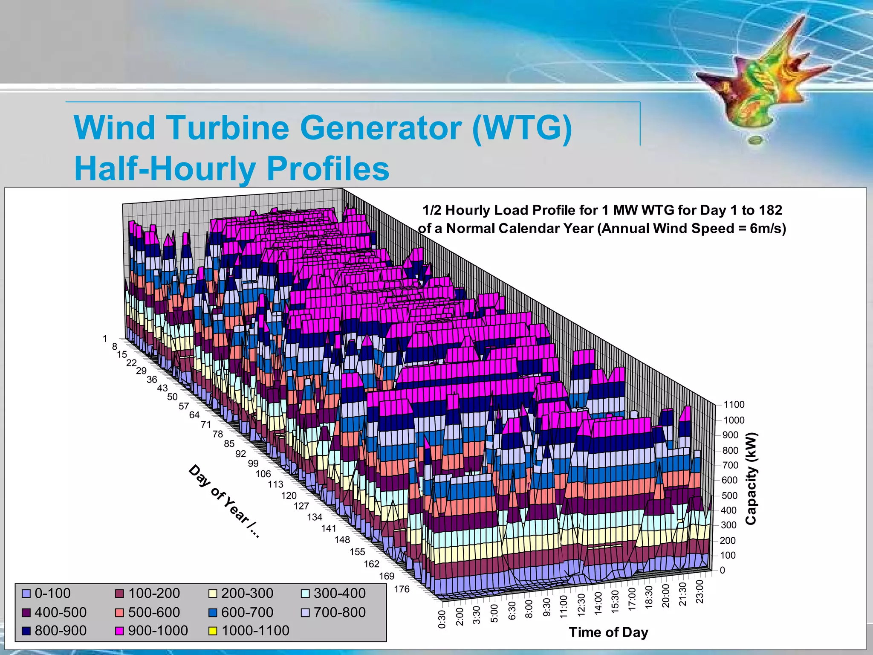Screen dimensions: 873x655
Task: Click the 800-900 legend color swatch
Action: [x=26, y=631]
